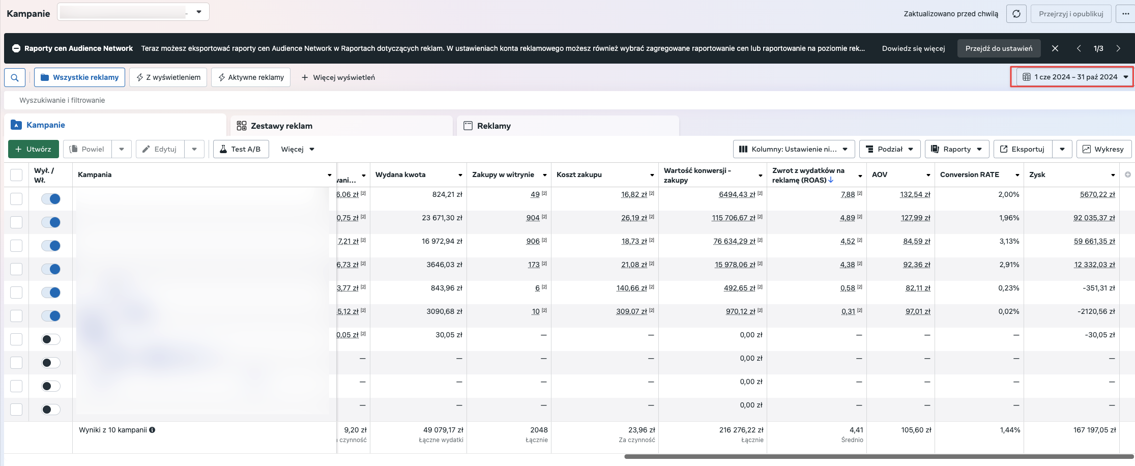This screenshot has height=466, width=1135.
Task: Click Więcej wyświetleń to add views
Action: coord(338,77)
